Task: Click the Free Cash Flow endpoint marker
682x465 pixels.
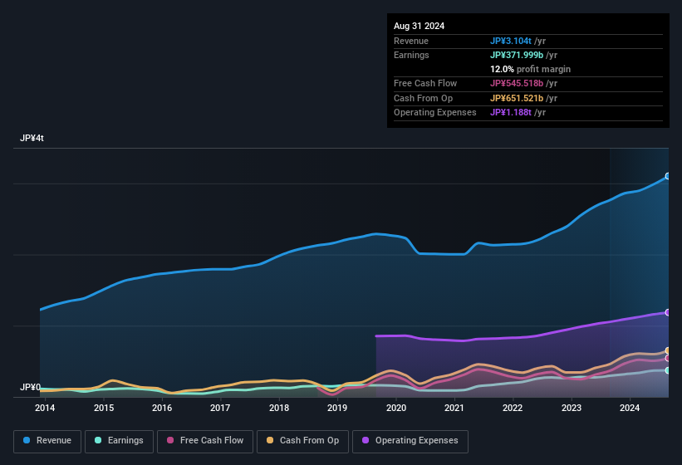Action: 667,358
